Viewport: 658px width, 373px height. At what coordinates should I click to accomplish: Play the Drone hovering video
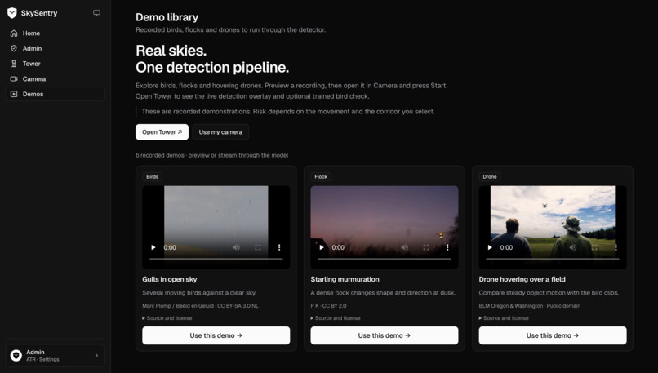pos(490,247)
